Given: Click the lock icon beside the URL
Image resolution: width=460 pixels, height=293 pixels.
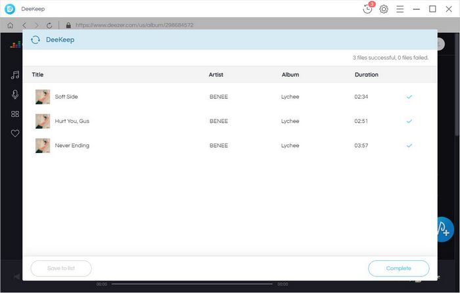Looking at the screenshot, I should click(x=68, y=25).
